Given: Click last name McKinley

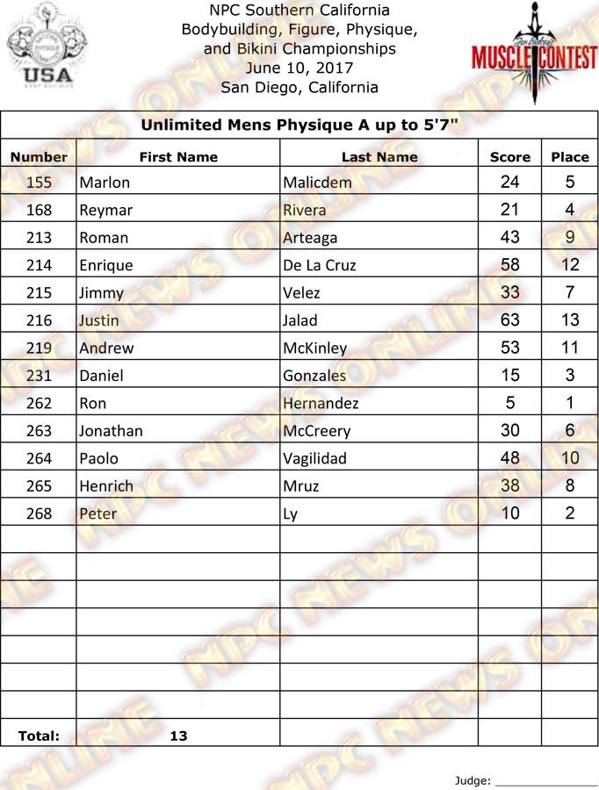Looking at the screenshot, I should 315,348.
